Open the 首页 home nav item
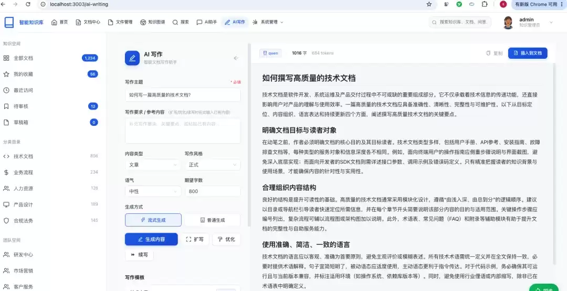The width and height of the screenshot is (567, 291). [x=60, y=22]
